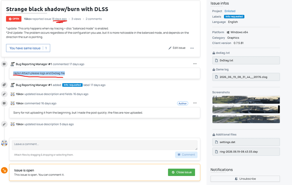Screen dimensions: 292x185
Task: View the third screenshot thumbnail
Action: tap(246, 119)
